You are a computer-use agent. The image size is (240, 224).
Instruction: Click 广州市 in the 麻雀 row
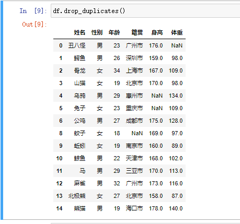(x=134, y=183)
